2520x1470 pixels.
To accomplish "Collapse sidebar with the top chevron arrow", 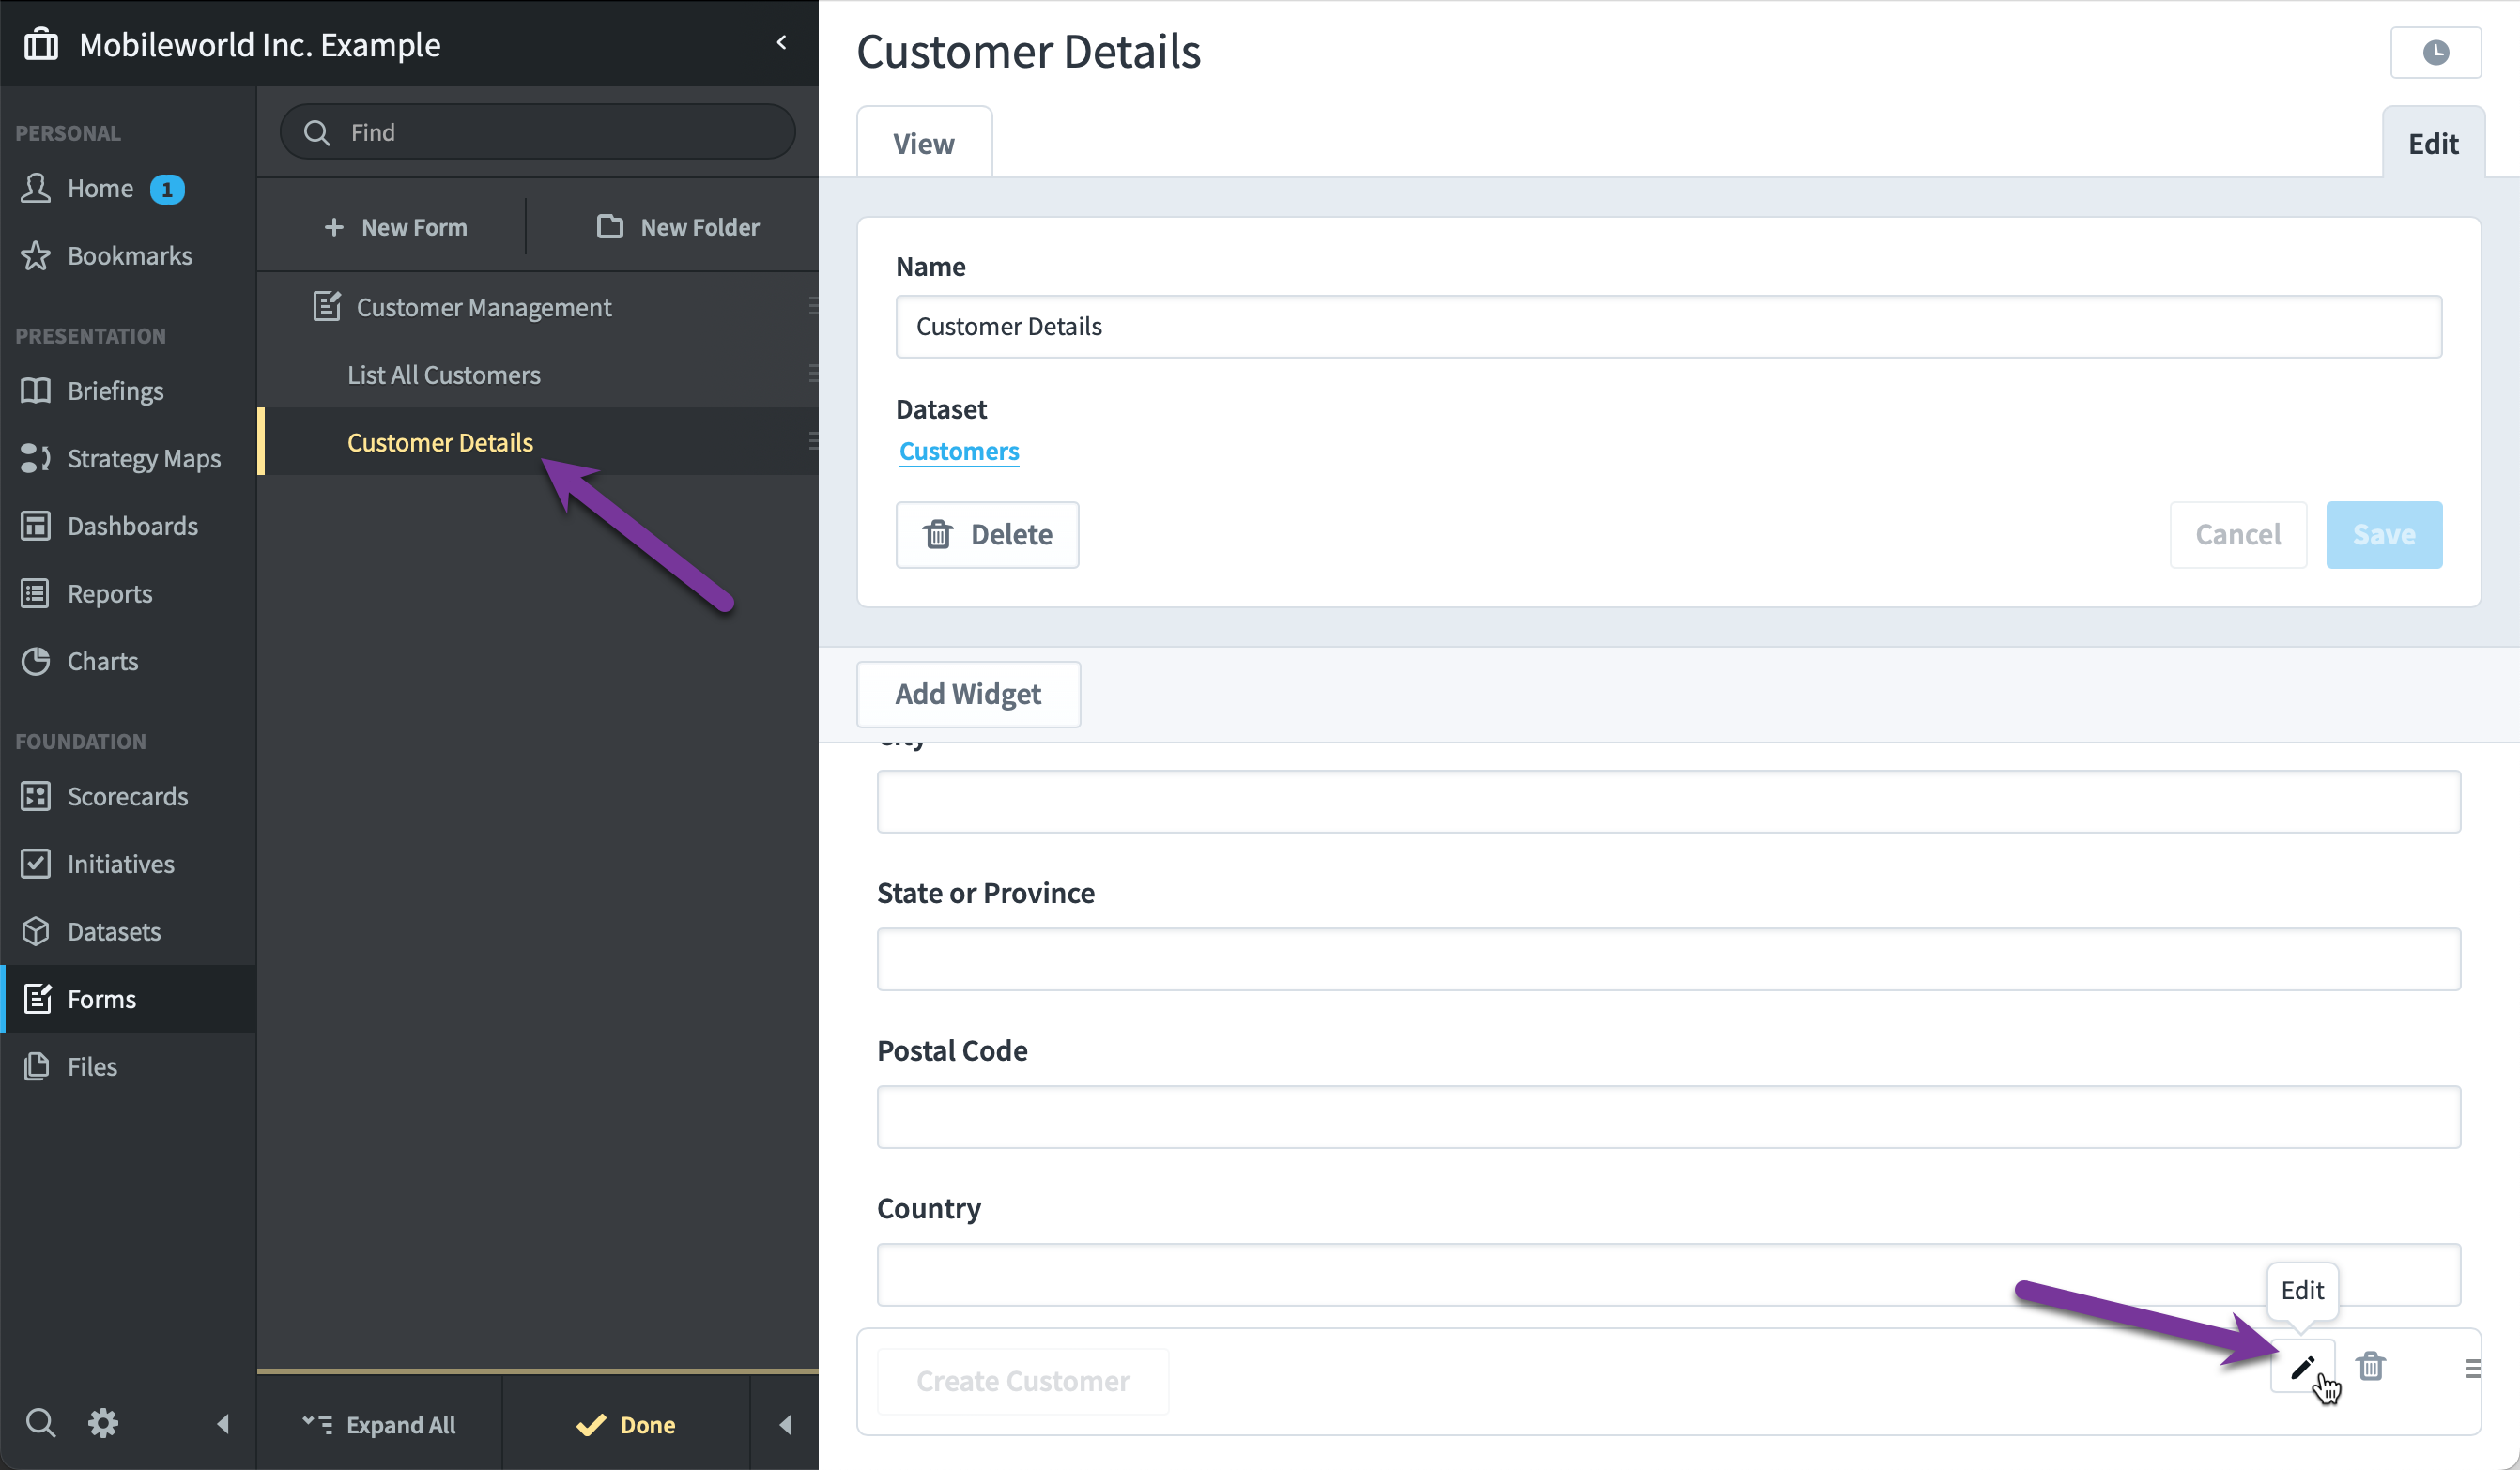I will tap(782, 42).
